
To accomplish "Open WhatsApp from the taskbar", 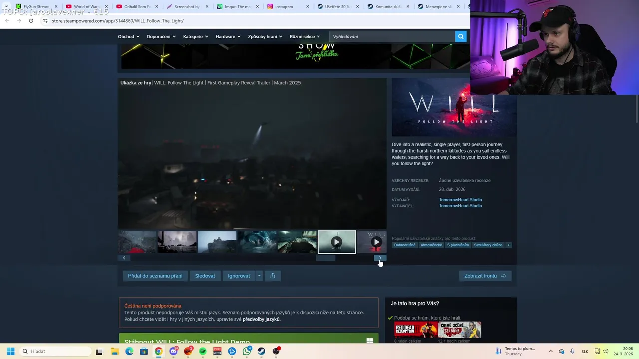I will 247,351.
